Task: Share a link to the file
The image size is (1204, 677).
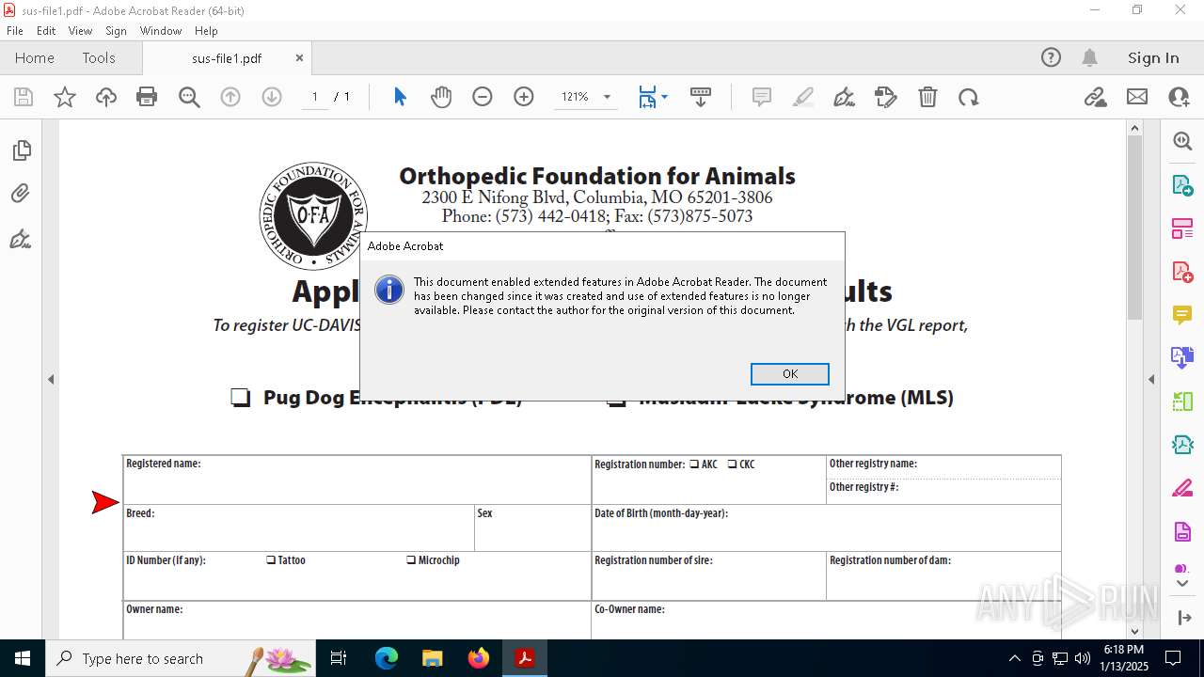Action: click(1095, 97)
